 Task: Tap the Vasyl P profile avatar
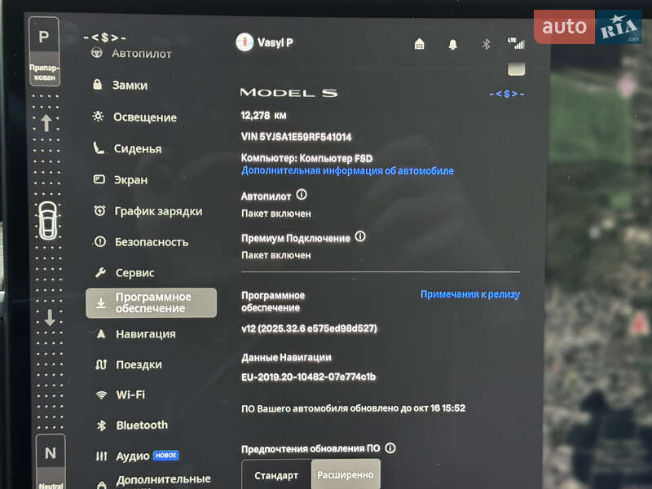[x=242, y=42]
